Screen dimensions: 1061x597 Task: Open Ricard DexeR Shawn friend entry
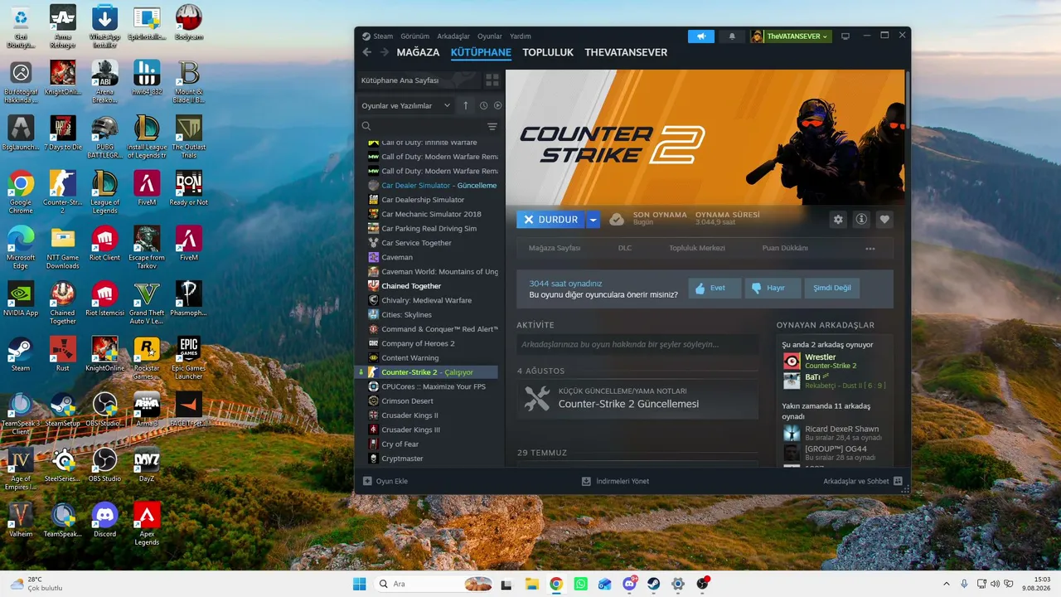[x=835, y=433]
